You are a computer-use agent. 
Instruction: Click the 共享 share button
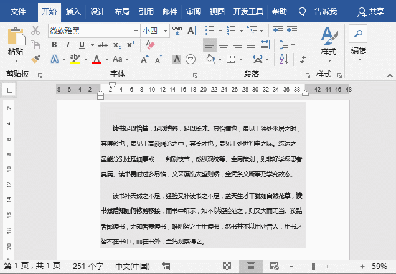(371, 11)
